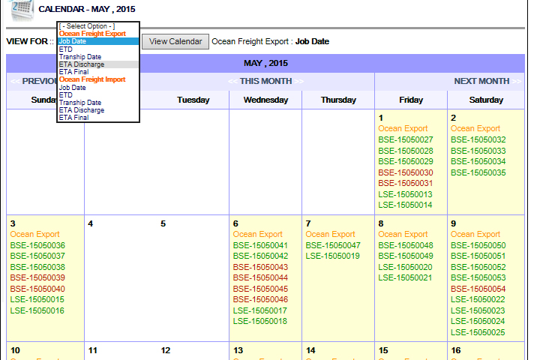
Task: Open job BSE-15050052
Action: 478,267
